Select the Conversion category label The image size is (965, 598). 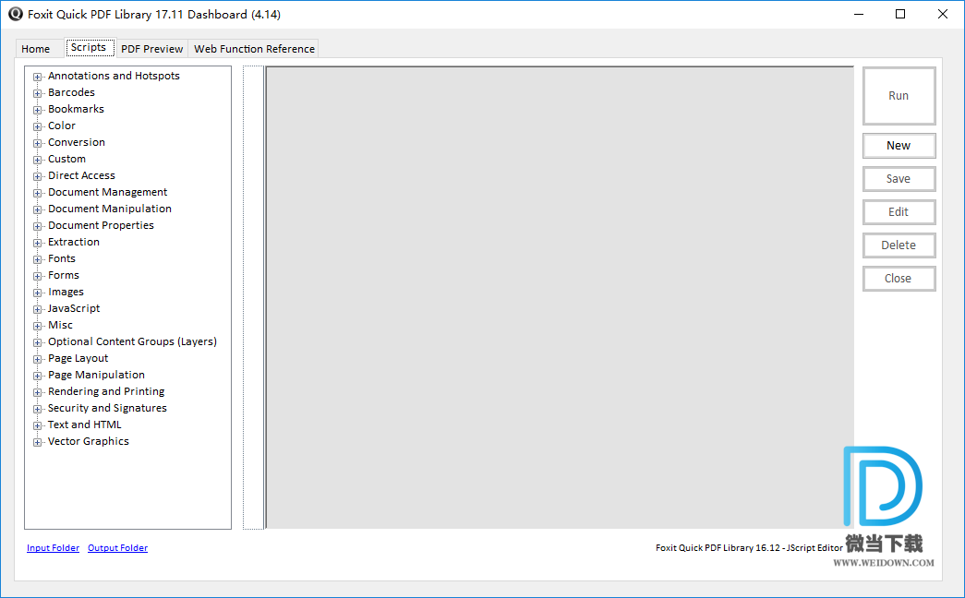pos(77,142)
